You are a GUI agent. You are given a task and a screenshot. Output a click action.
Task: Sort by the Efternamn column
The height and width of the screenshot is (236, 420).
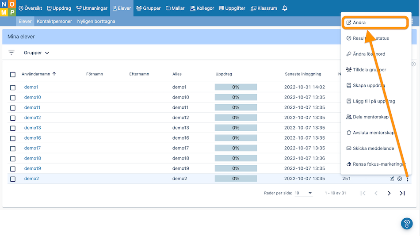coord(139,74)
